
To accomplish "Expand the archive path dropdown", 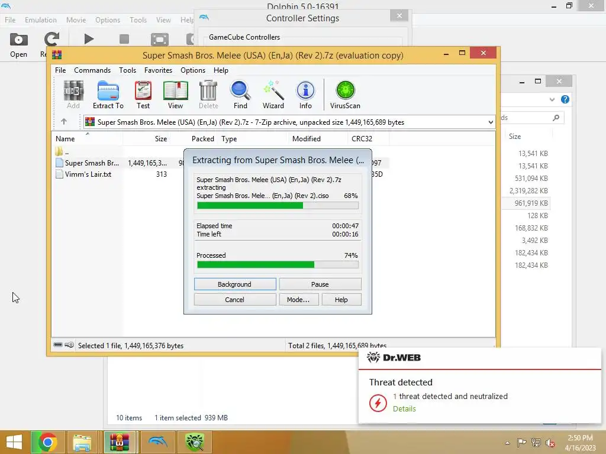I will pyautogui.click(x=491, y=122).
